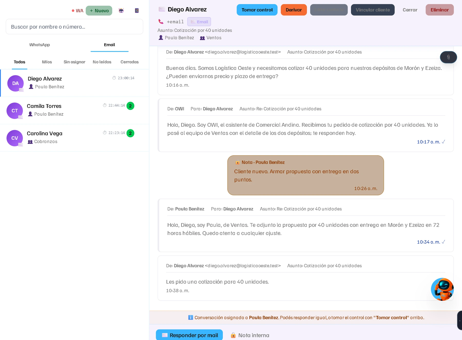Click the Diego Alvarez DA avatar
Viewport: 462px width, 340px height.
[15, 83]
